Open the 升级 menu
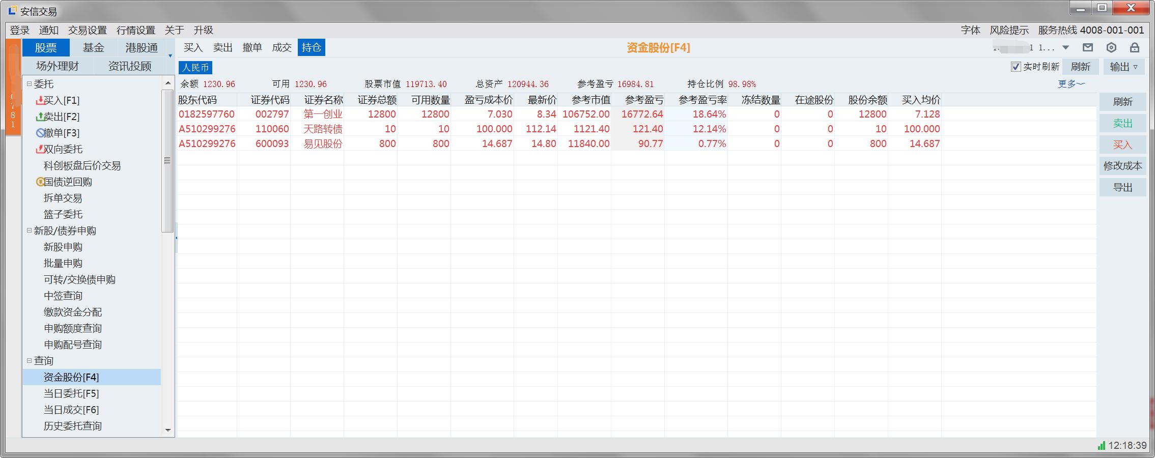 [204, 30]
